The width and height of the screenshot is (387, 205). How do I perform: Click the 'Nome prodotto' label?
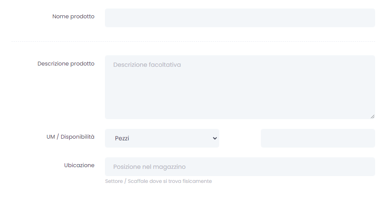pyautogui.click(x=73, y=17)
